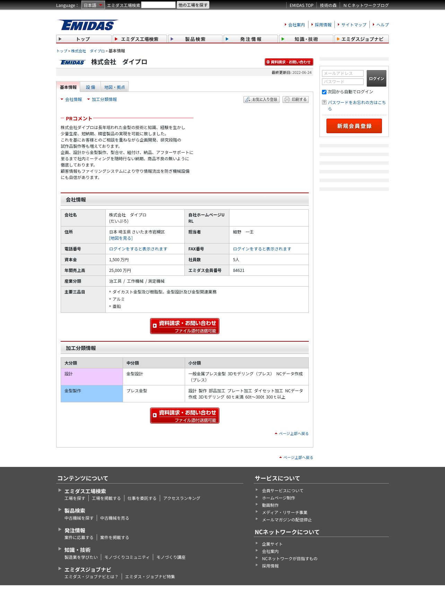445x589 pixels.
Task: Click 資料請求 button below 会社情報 table
Action: click(x=185, y=326)
